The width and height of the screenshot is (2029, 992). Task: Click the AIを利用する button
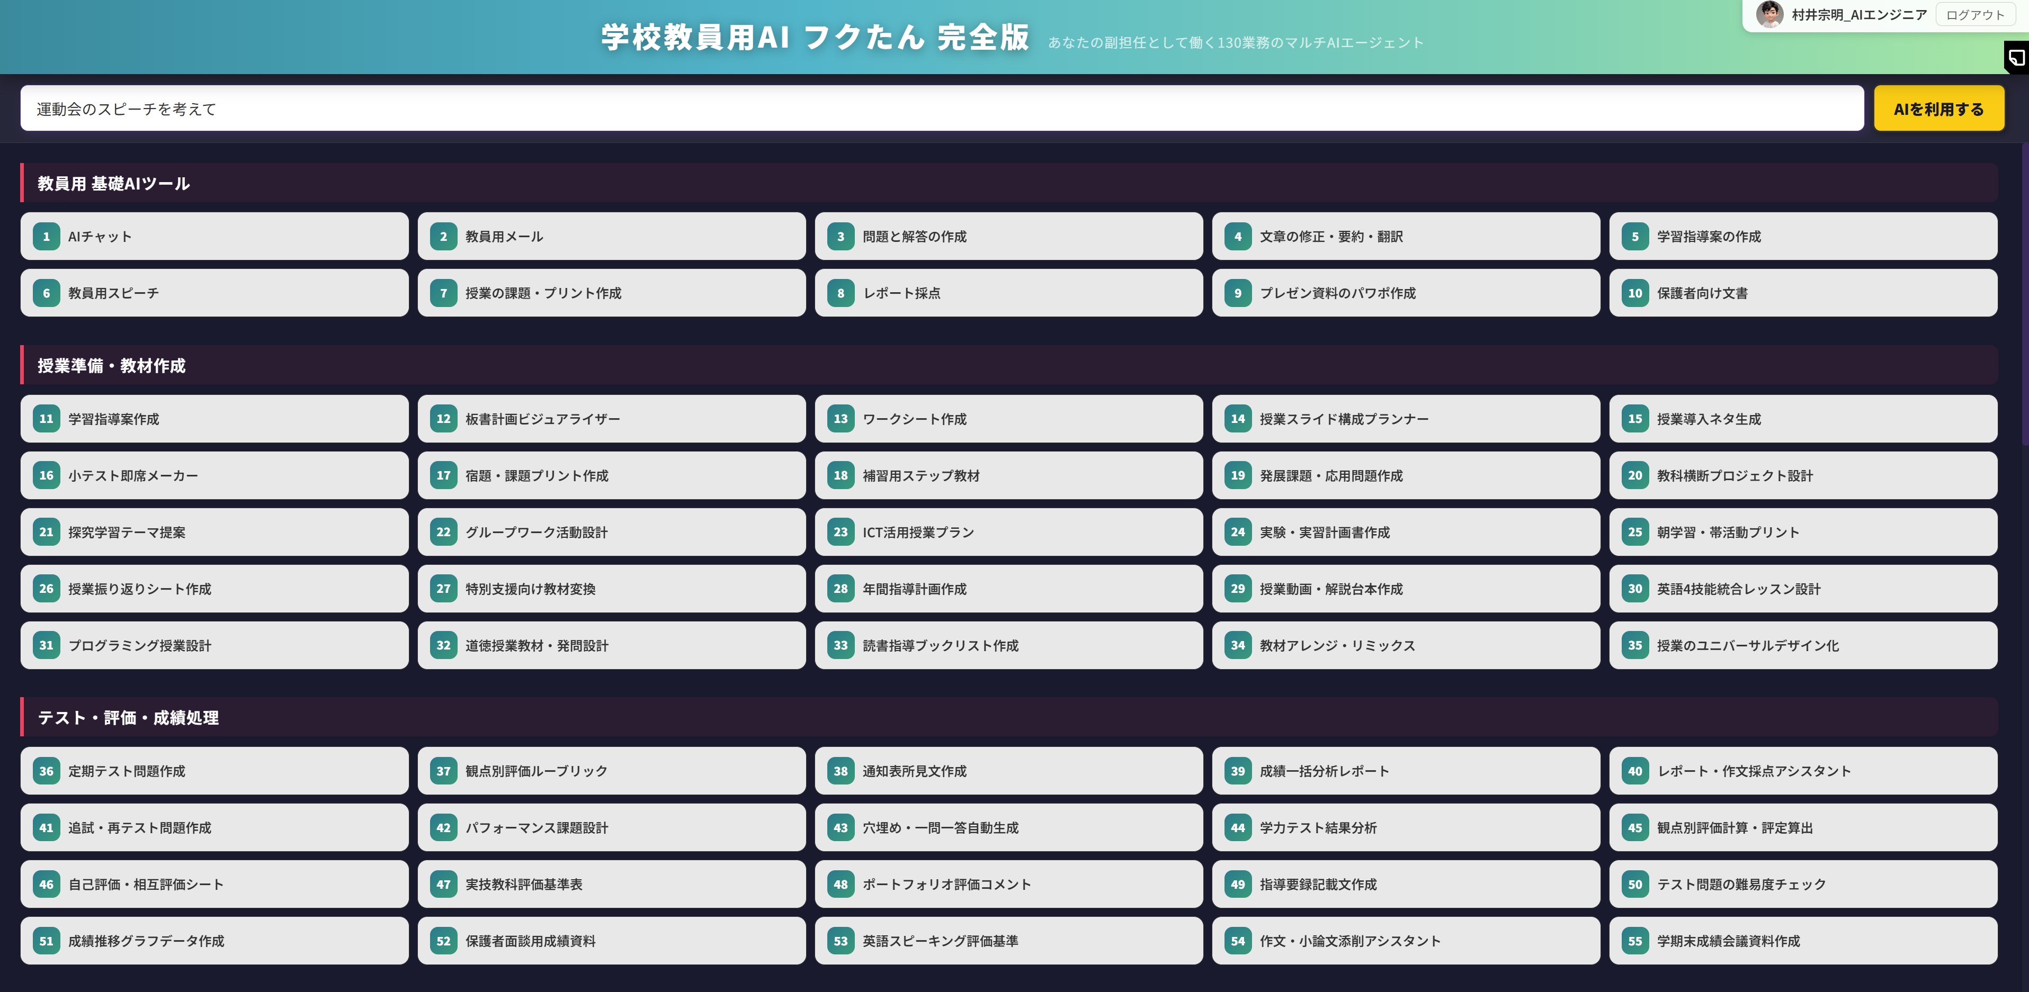[x=1938, y=108]
